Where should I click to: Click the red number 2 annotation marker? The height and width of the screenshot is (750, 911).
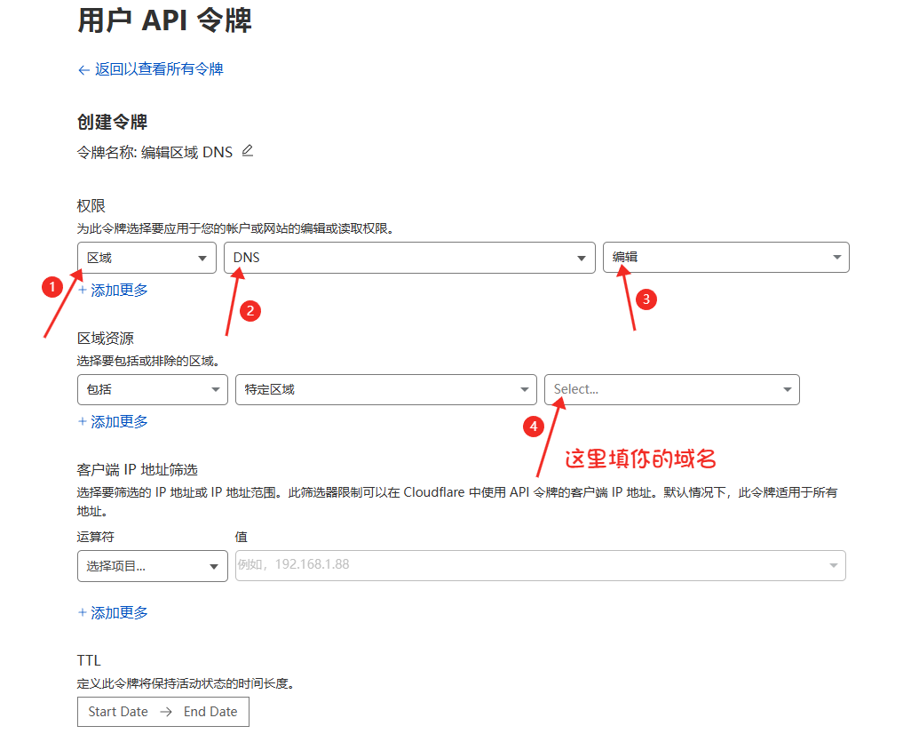coord(250,310)
